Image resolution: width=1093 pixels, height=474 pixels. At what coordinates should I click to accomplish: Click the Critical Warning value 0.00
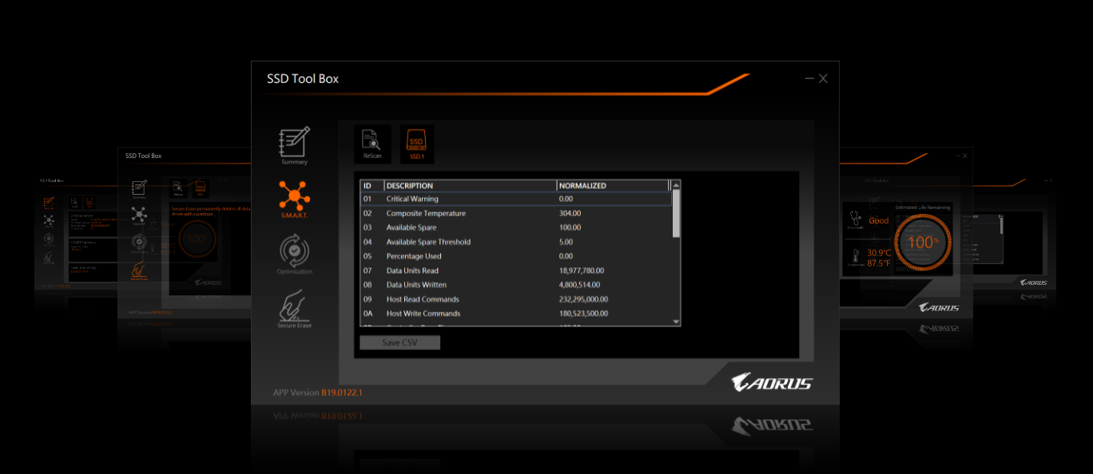[x=566, y=199]
